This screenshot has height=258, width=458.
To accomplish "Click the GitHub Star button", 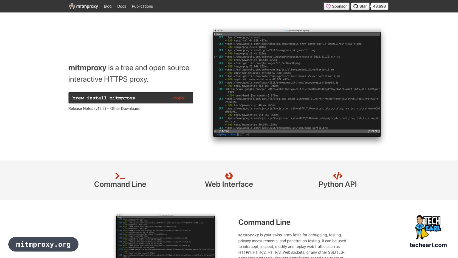I will (360, 6).
